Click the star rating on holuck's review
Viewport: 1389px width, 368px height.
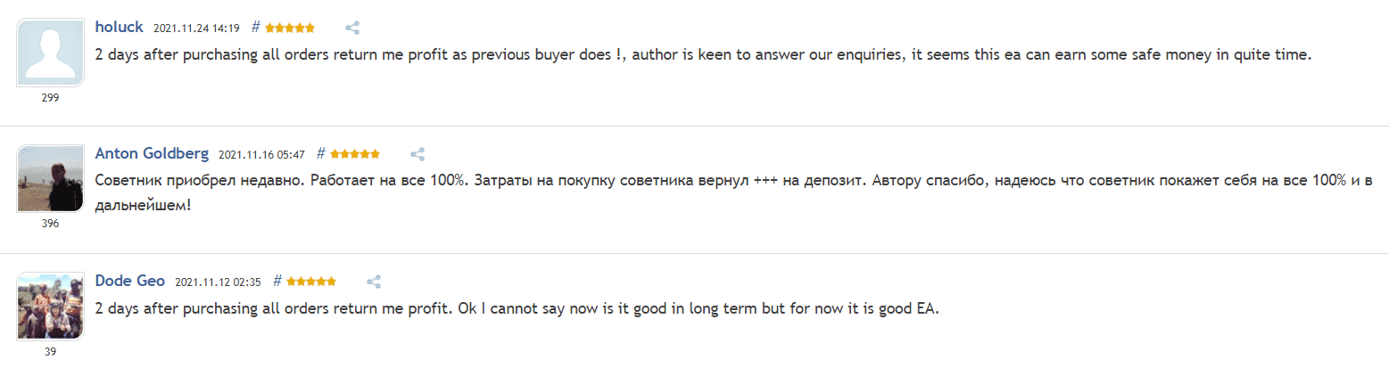click(x=289, y=28)
